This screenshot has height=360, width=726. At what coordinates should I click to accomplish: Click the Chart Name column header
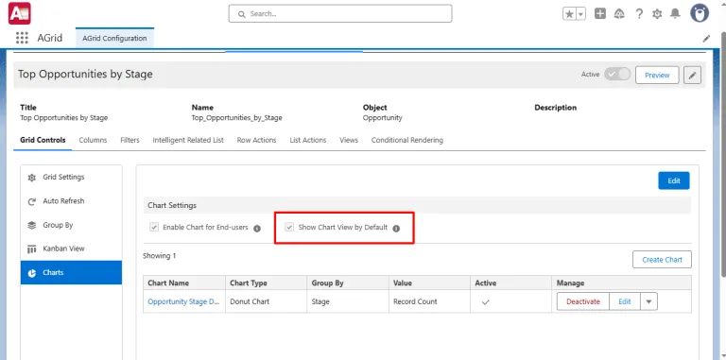[184, 283]
